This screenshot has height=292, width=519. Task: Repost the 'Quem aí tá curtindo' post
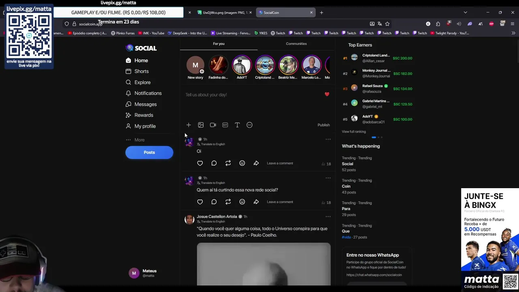click(228, 202)
